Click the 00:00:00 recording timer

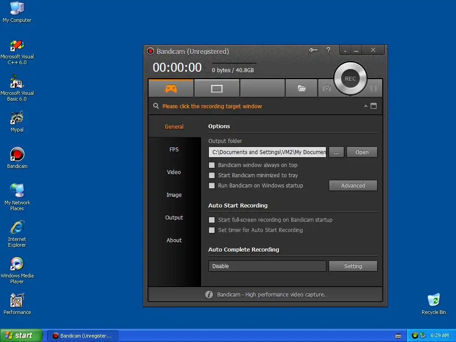(177, 68)
